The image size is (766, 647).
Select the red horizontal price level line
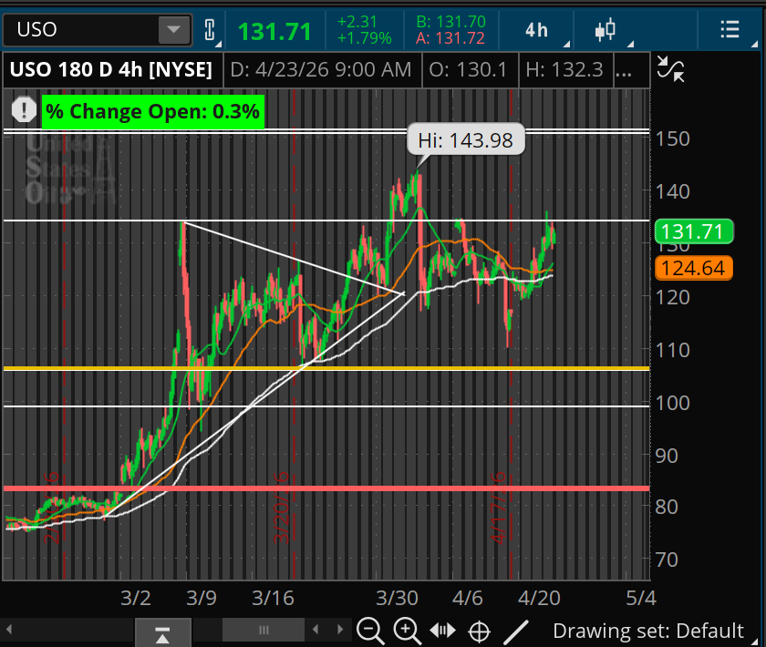tap(326, 488)
